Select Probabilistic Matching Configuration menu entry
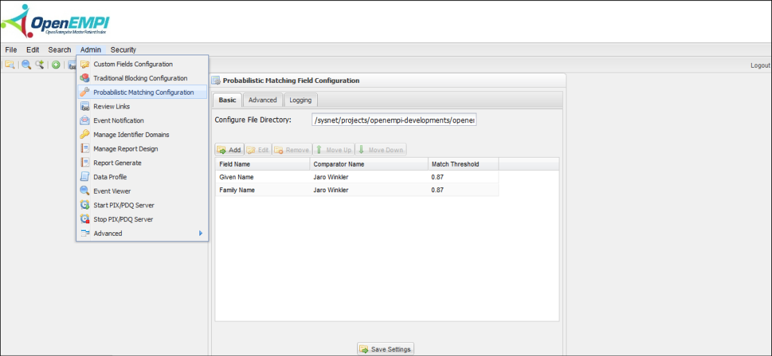 click(143, 92)
